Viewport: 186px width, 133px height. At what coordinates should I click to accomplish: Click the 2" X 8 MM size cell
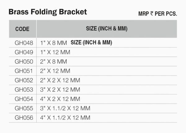pos(54,61)
